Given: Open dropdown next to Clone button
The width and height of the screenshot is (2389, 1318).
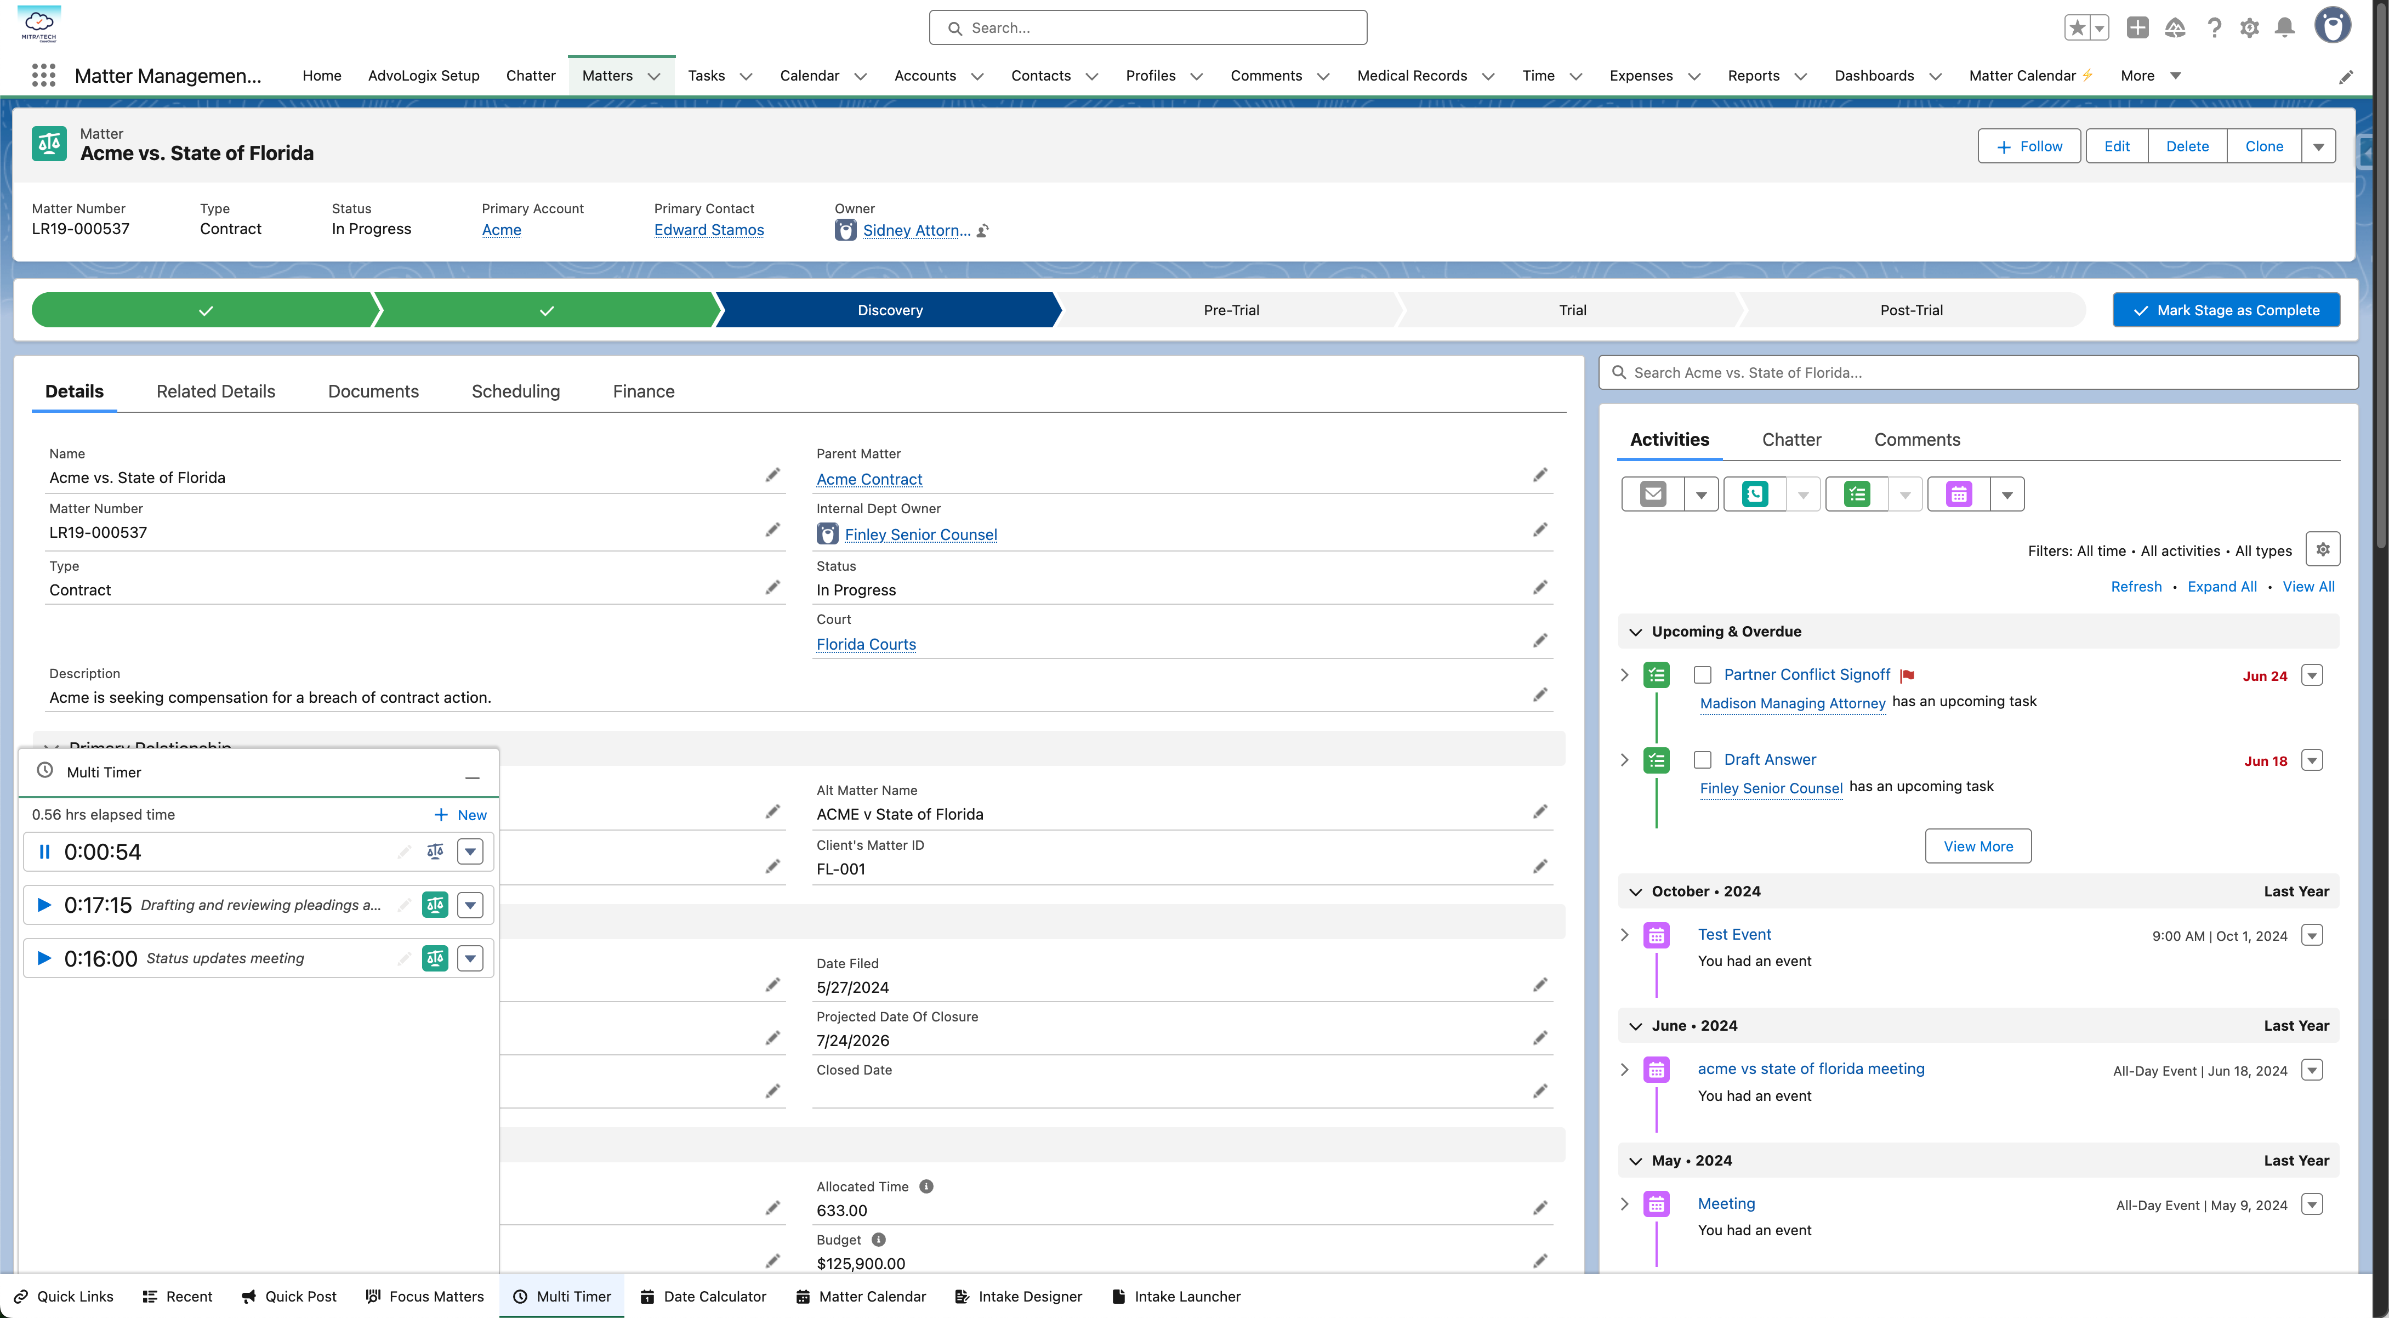Looking at the screenshot, I should [2318, 146].
